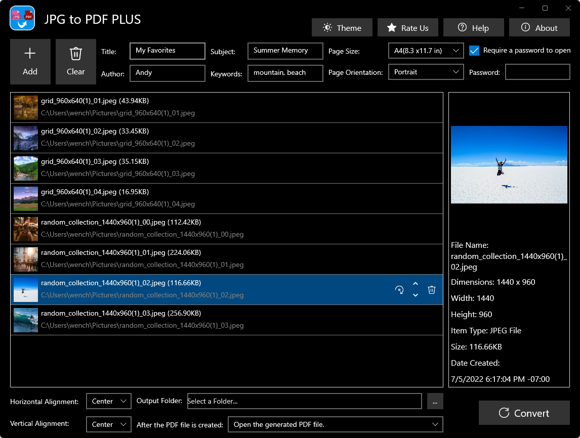Click the Convert button
This screenshot has width=580, height=438.
point(524,413)
